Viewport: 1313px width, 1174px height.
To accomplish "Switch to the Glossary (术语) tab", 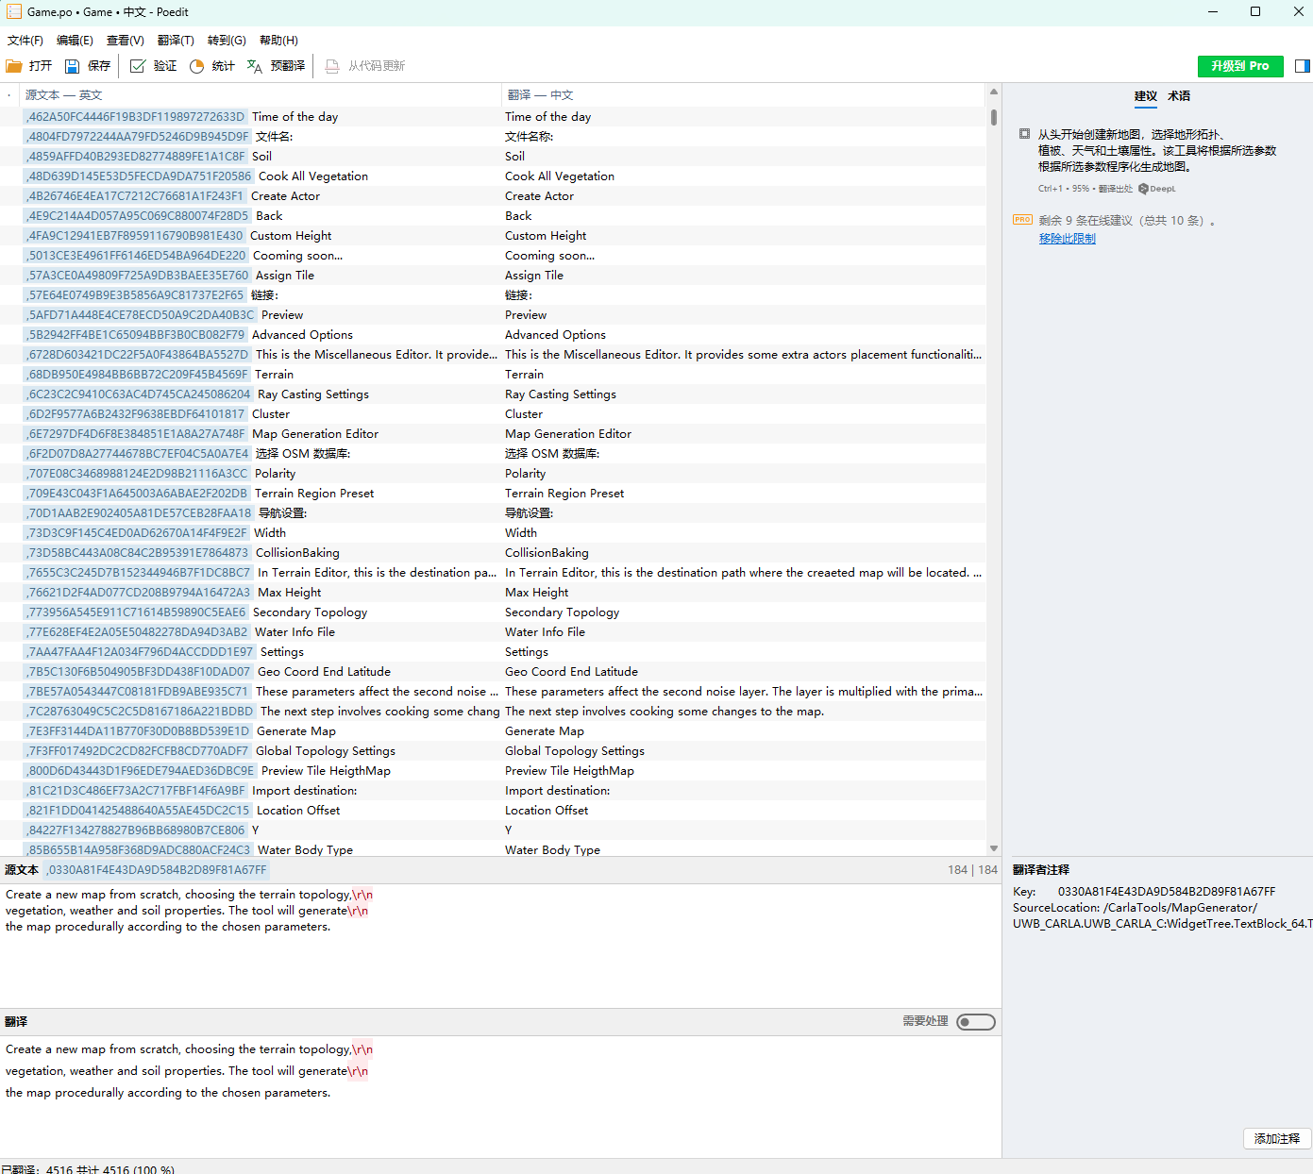I will 1179,96.
